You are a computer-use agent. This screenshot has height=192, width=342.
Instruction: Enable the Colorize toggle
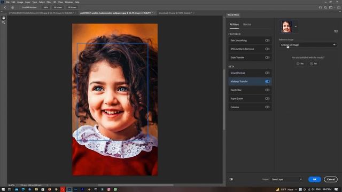click(x=267, y=107)
